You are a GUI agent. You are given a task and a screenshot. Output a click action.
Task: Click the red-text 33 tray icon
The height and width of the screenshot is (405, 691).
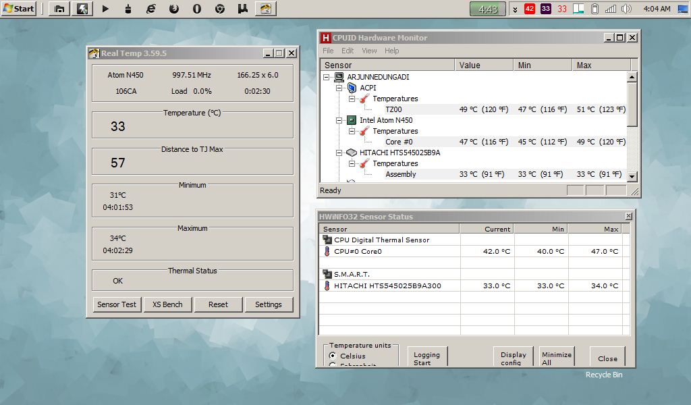coord(562,9)
